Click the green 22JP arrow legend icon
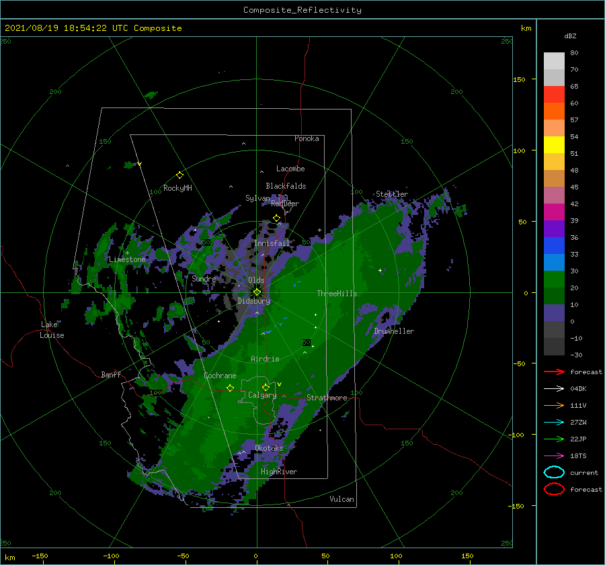Screen dimensions: 605x565 pos(554,439)
